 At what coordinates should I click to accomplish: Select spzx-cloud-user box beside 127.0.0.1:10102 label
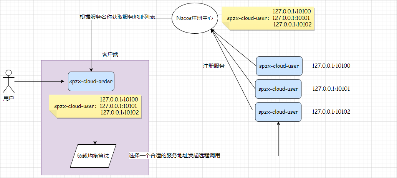click(x=278, y=112)
